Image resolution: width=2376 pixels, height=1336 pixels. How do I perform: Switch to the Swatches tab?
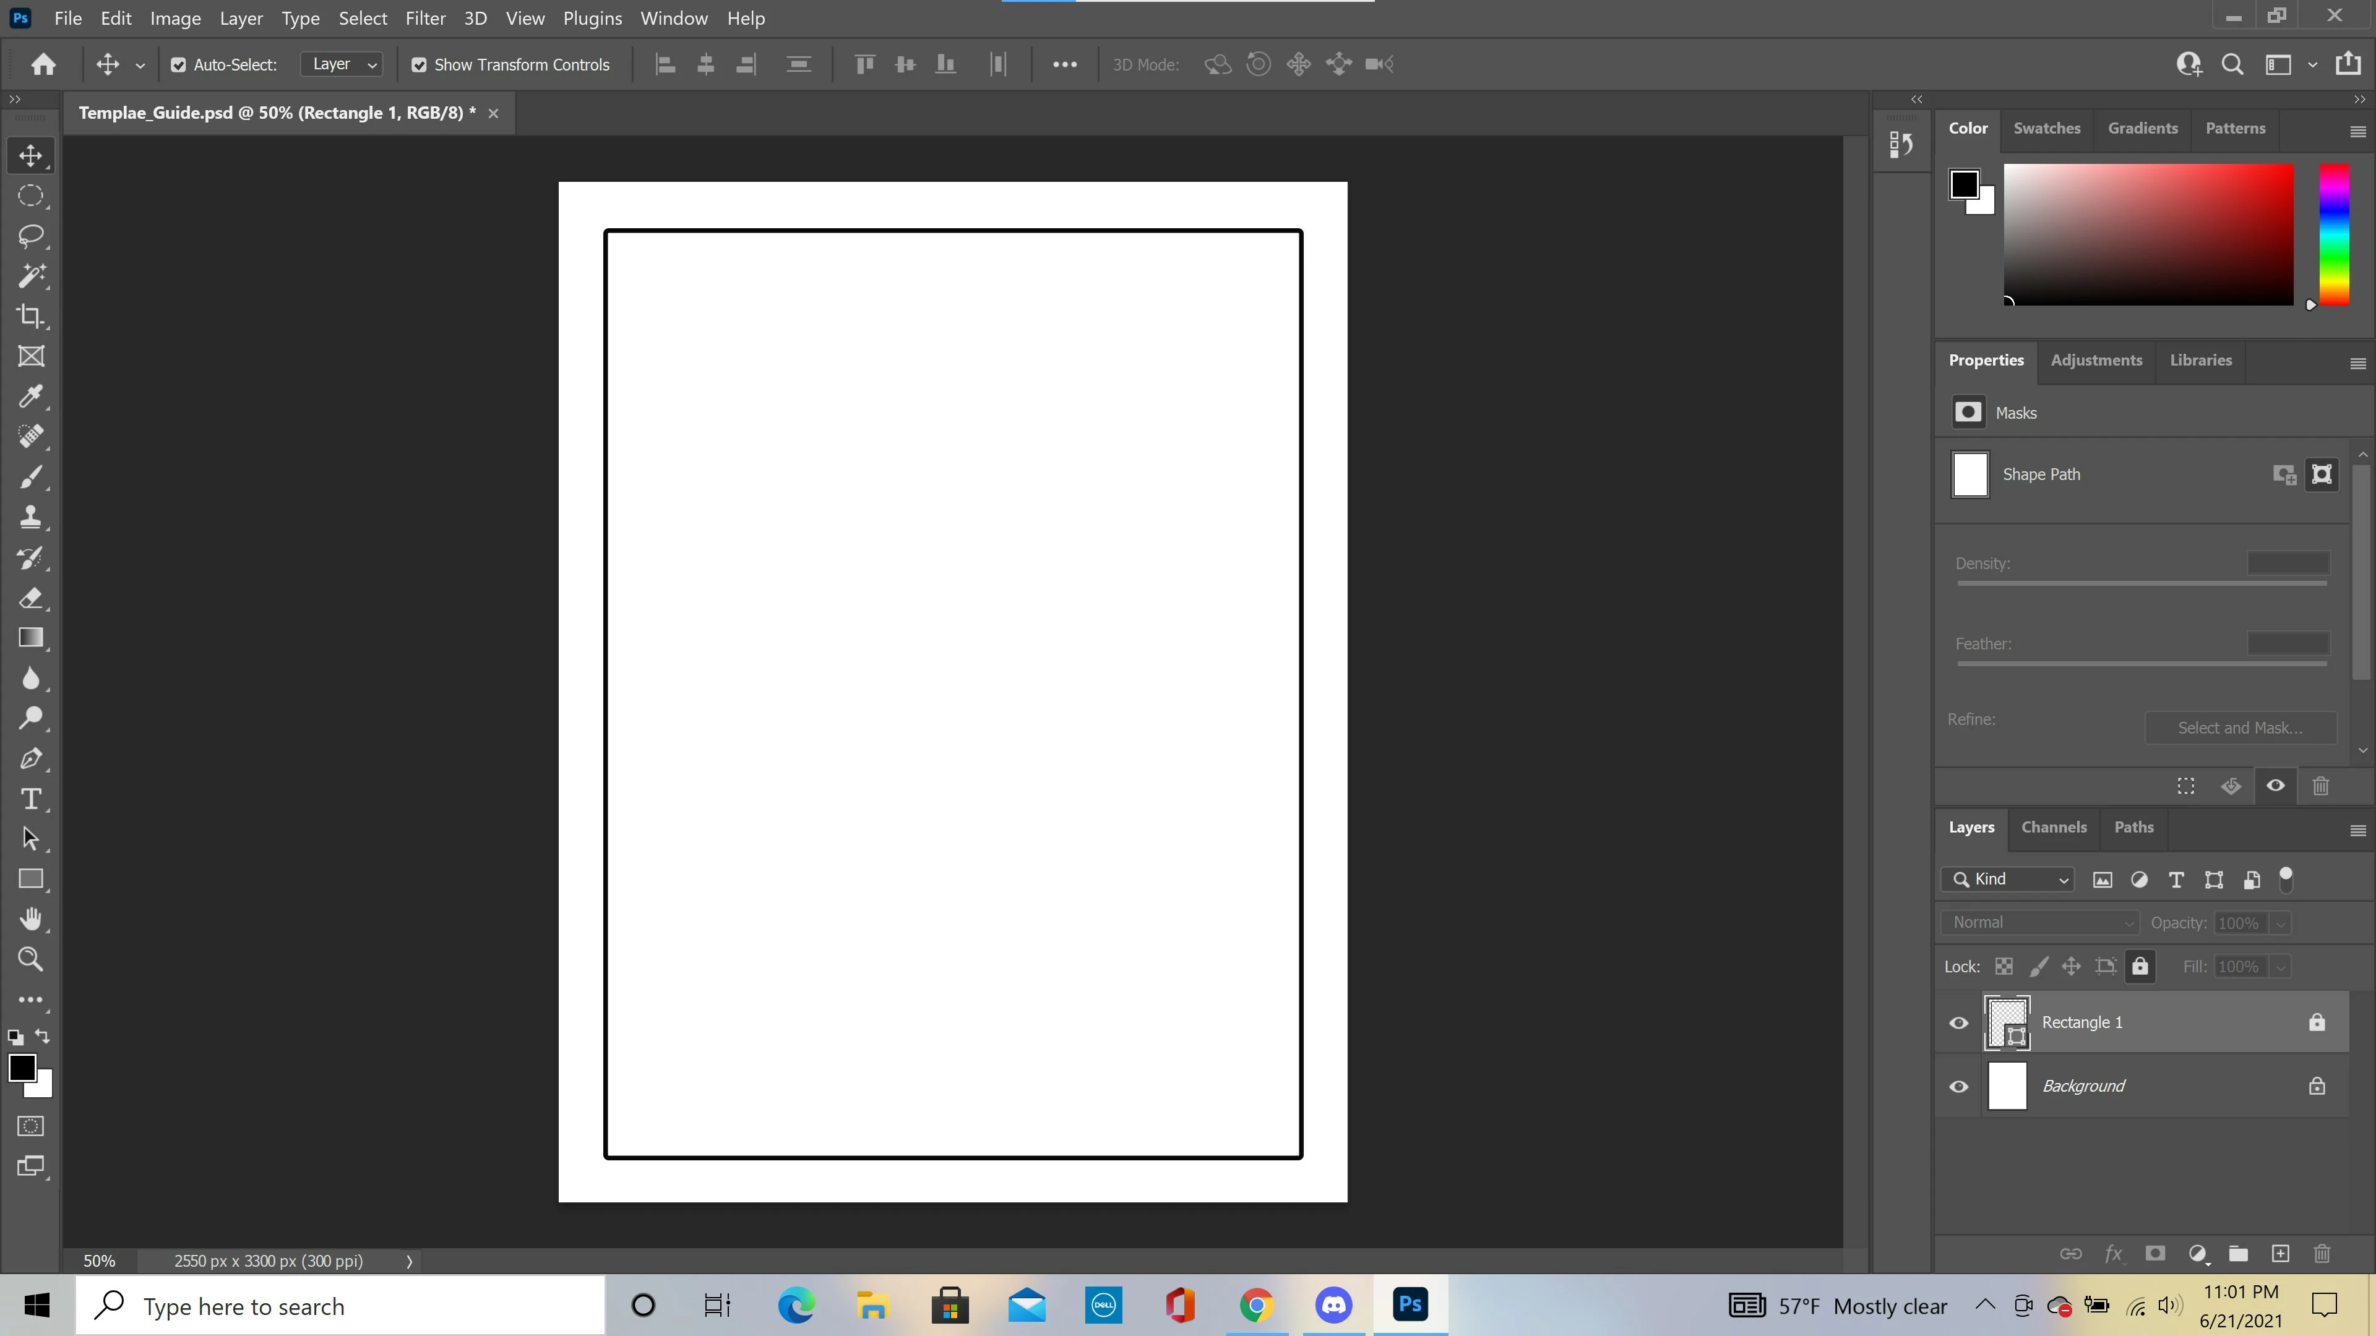[x=2046, y=128]
